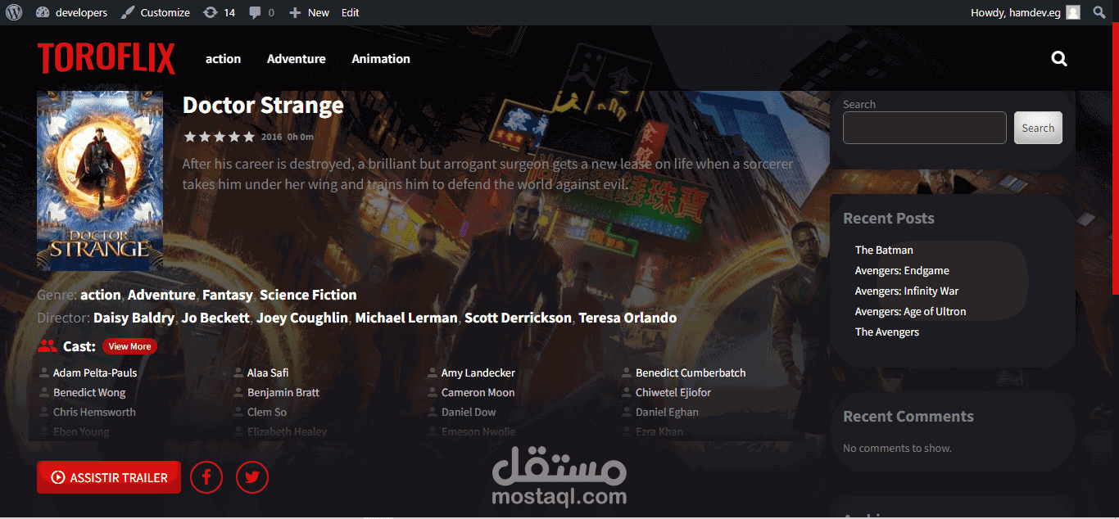Click the star rating row

[x=220, y=137]
